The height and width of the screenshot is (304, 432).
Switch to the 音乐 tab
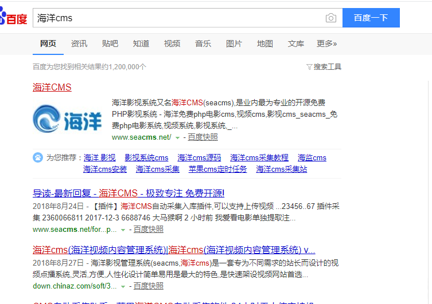point(203,44)
